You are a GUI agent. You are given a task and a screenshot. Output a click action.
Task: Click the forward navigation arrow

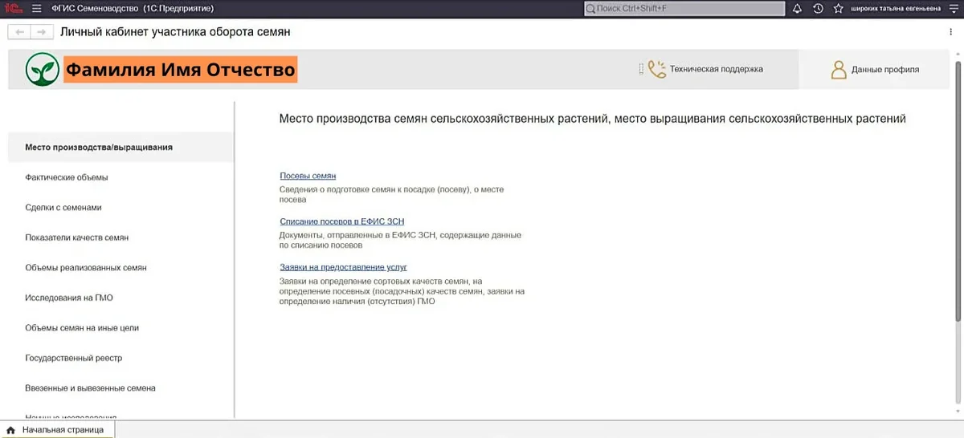[x=40, y=32]
